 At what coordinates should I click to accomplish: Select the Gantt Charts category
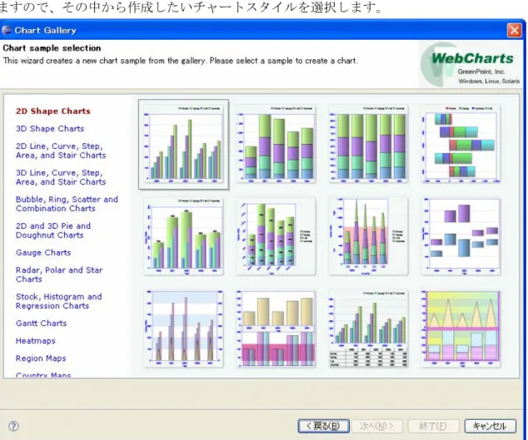[41, 324]
